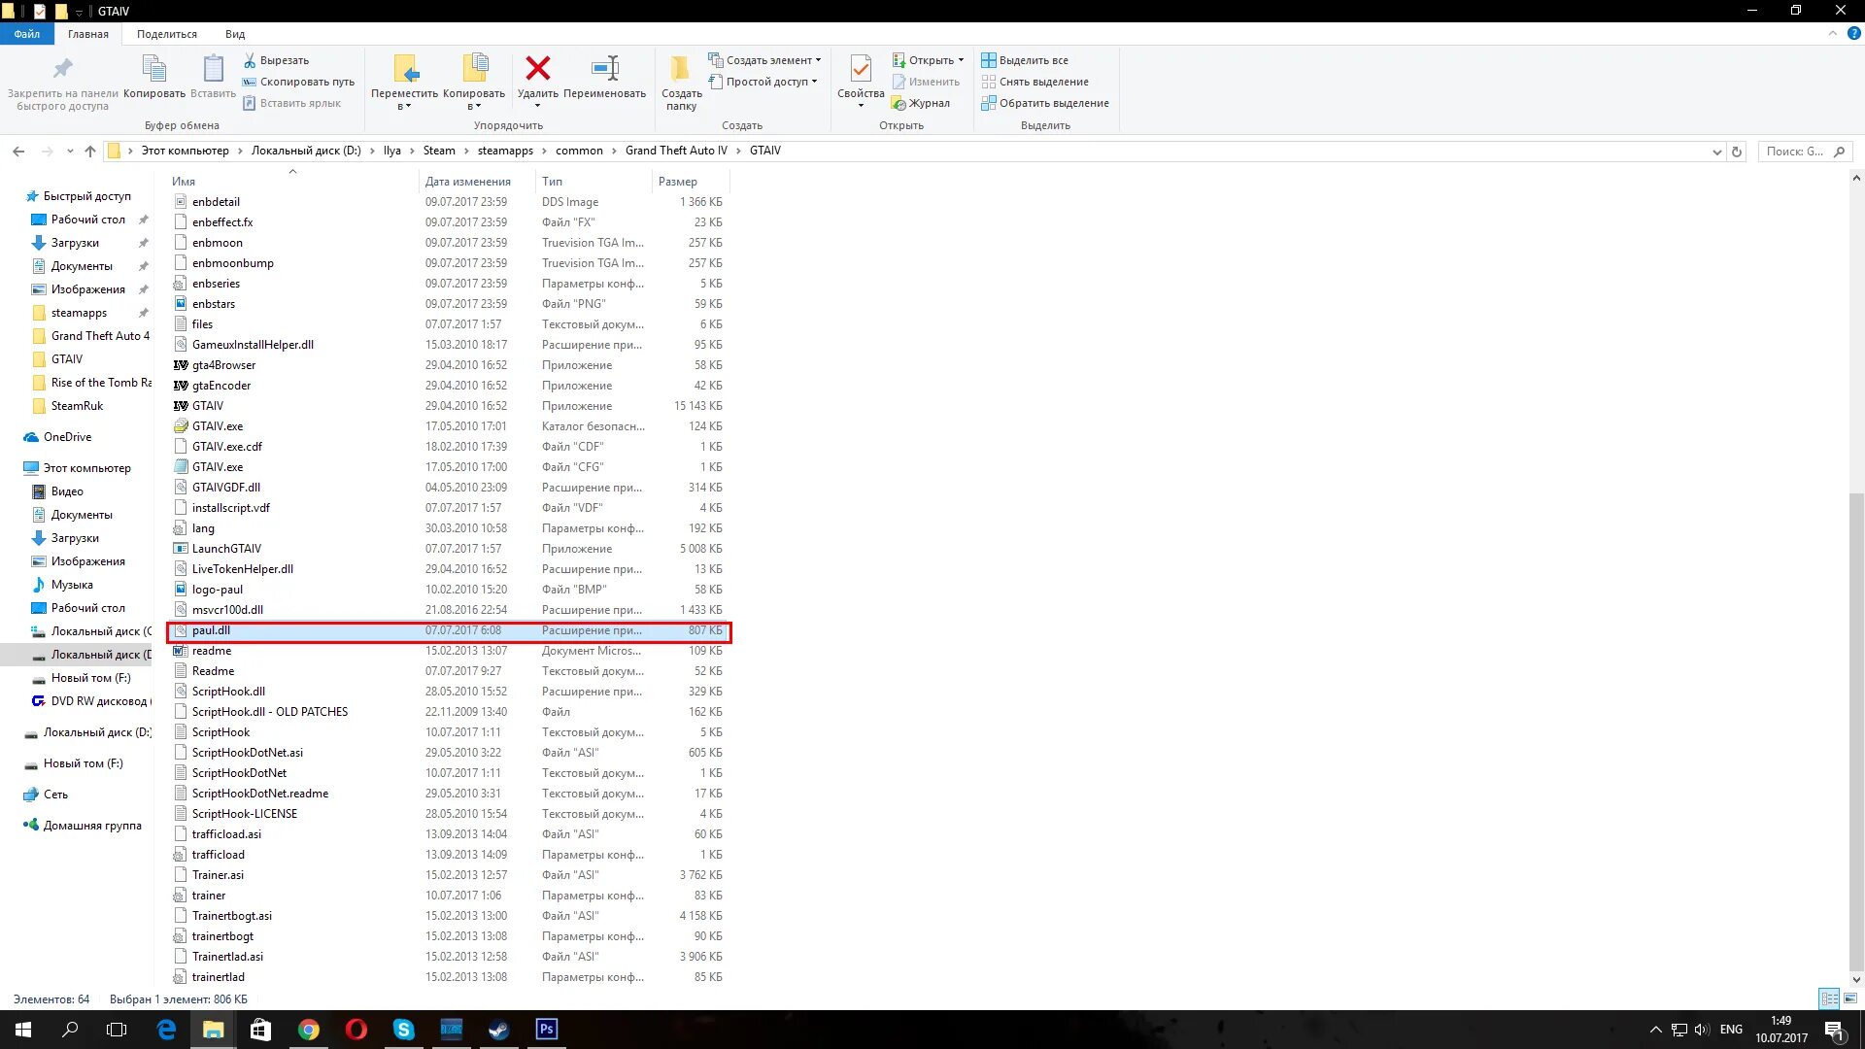
Task: Expand the Открыть dropdown arrow
Action: point(961,60)
